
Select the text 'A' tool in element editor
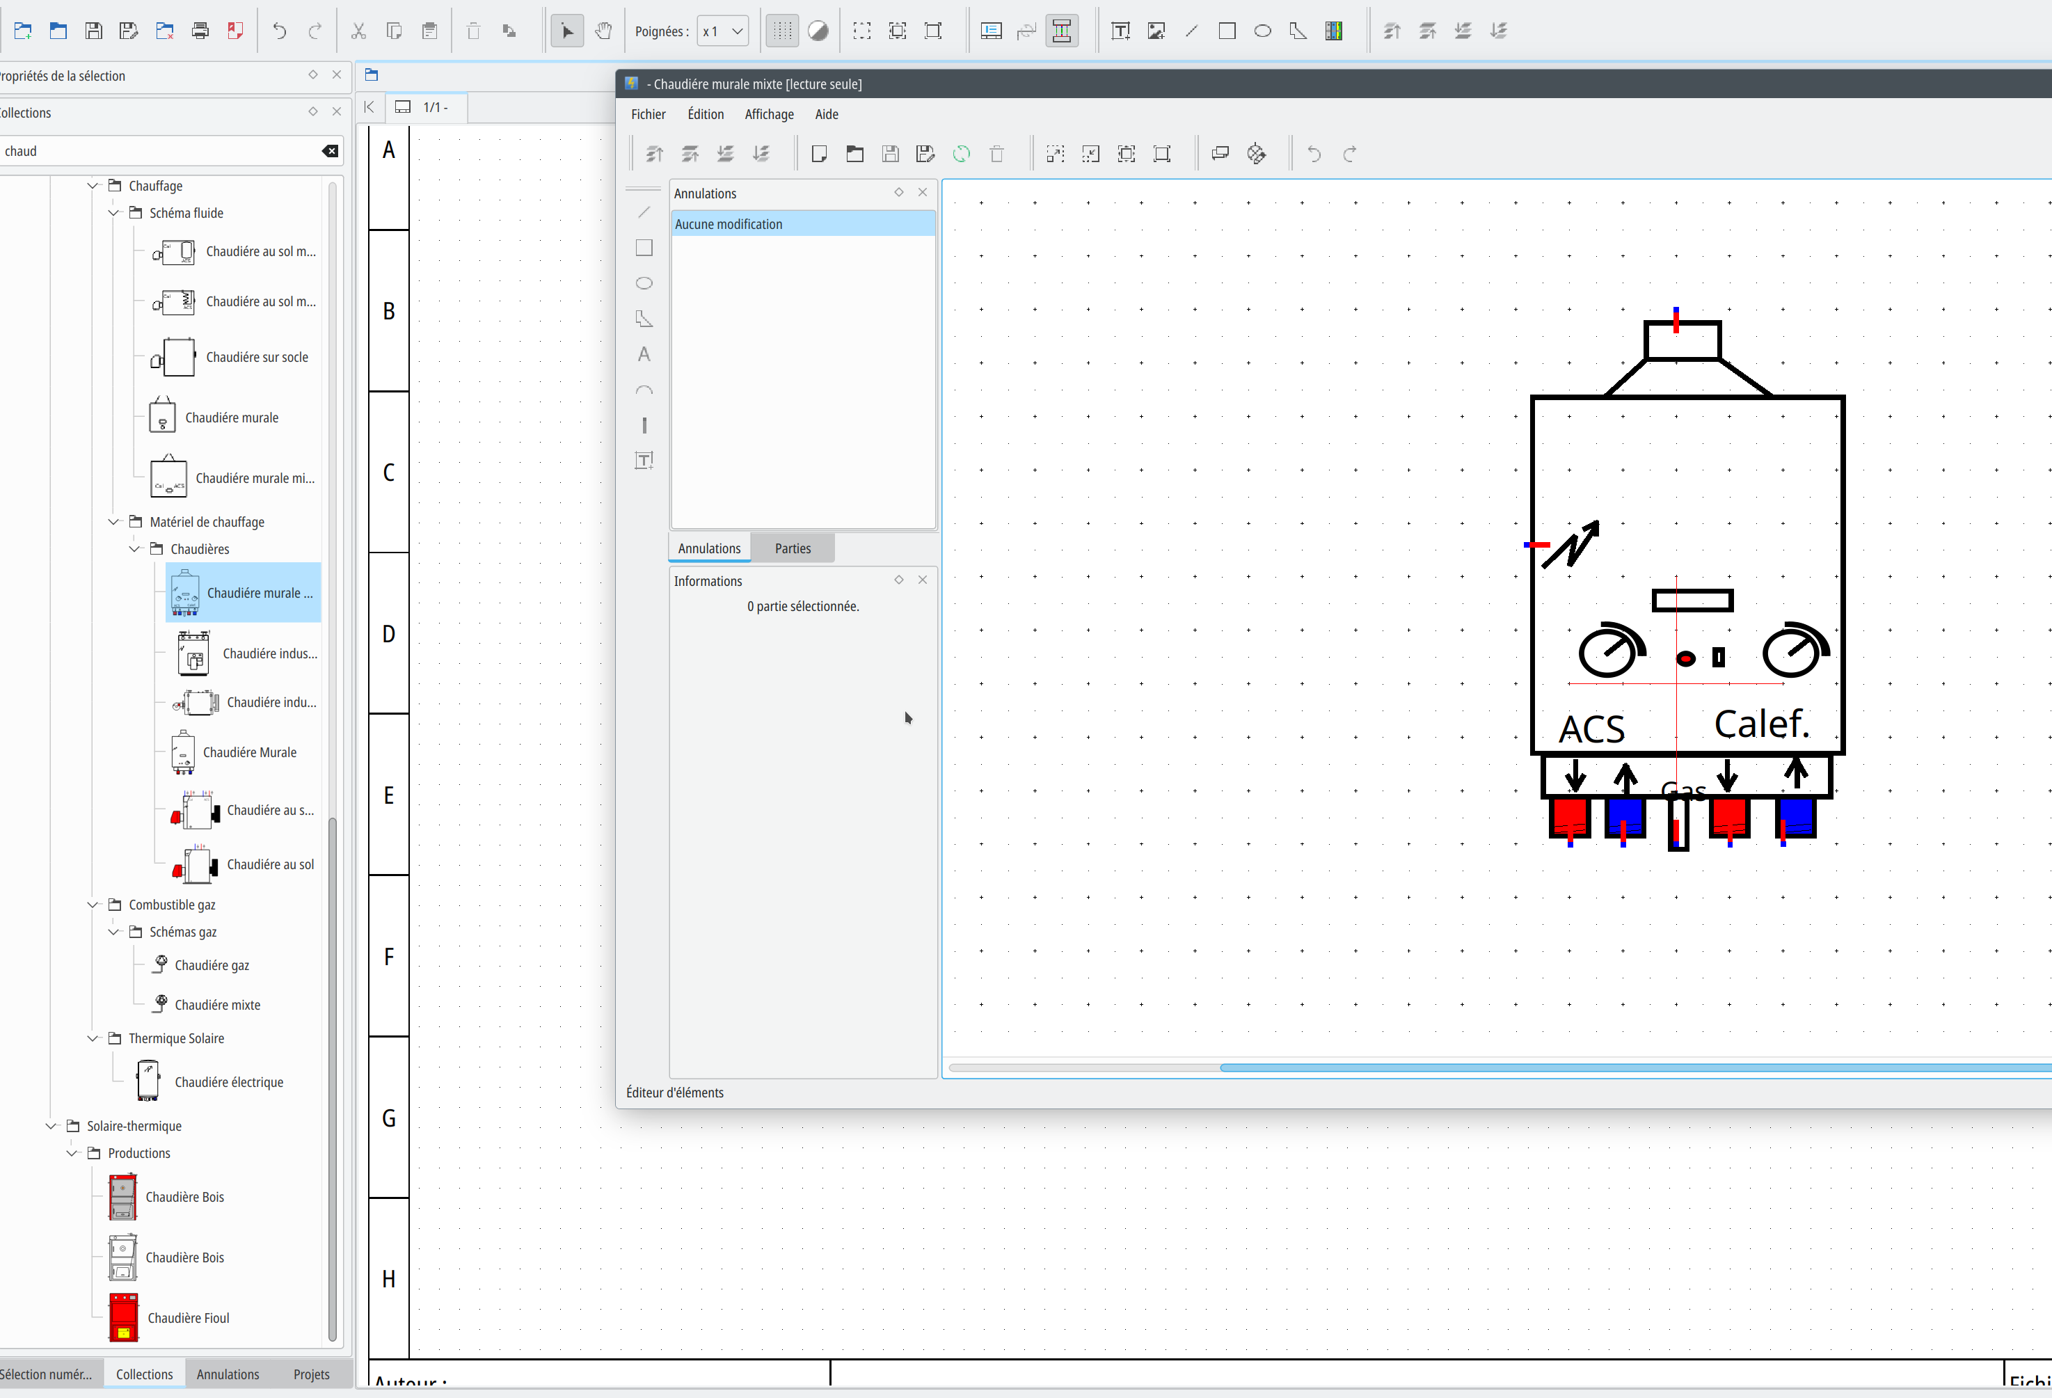tap(644, 354)
